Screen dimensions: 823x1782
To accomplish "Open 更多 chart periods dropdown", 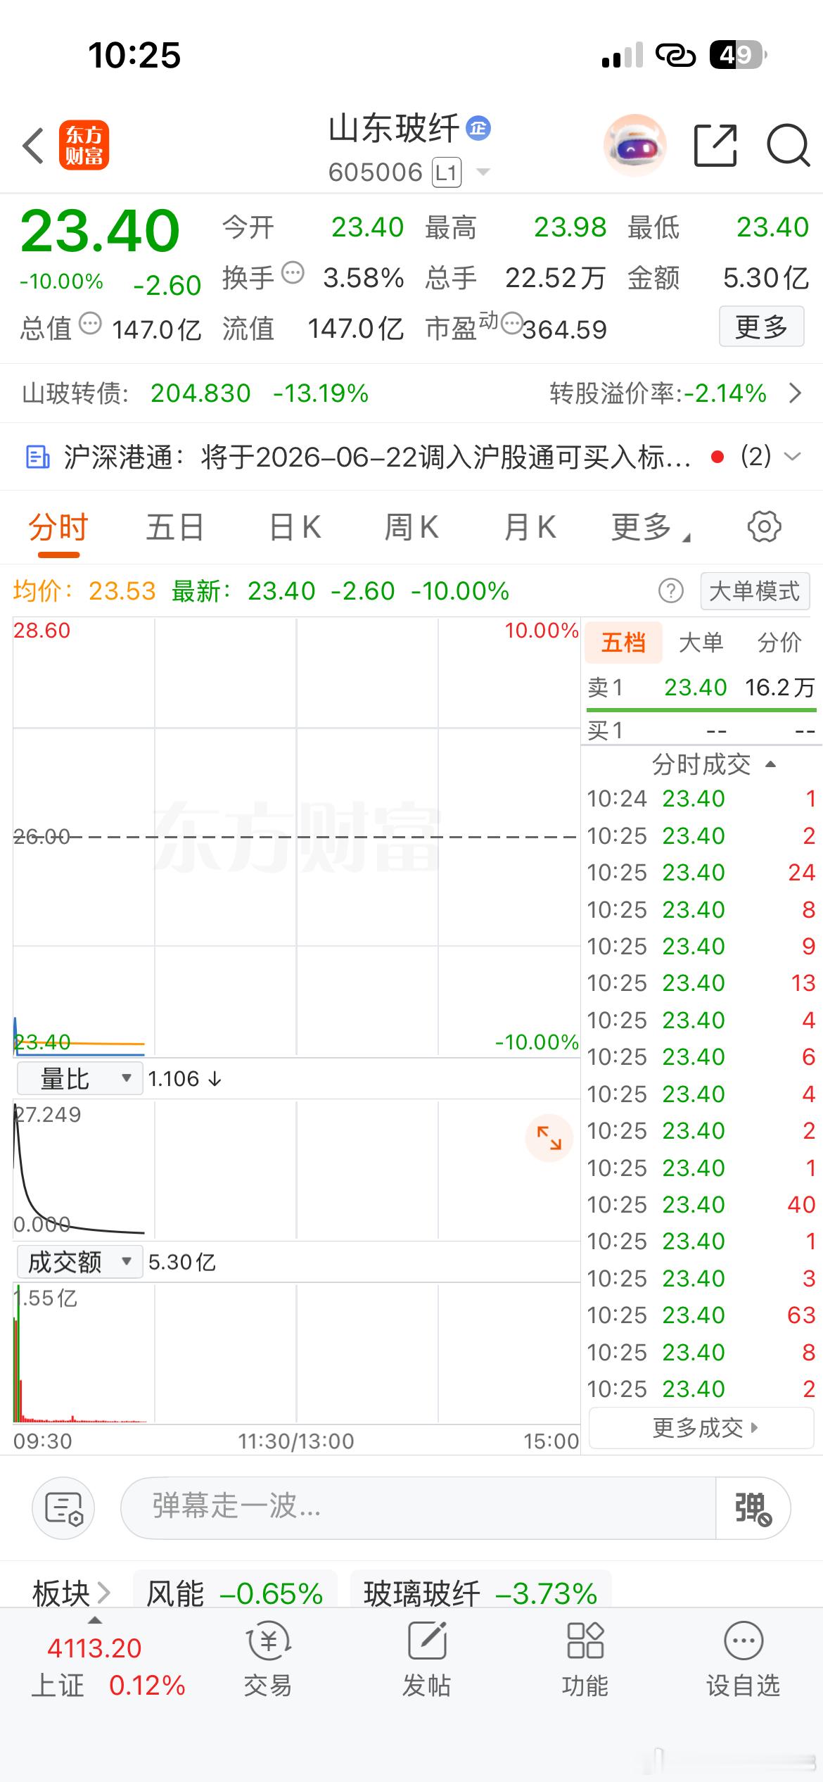I will coord(650,527).
